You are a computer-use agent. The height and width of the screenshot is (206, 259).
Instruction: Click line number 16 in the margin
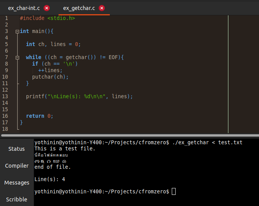(5, 116)
